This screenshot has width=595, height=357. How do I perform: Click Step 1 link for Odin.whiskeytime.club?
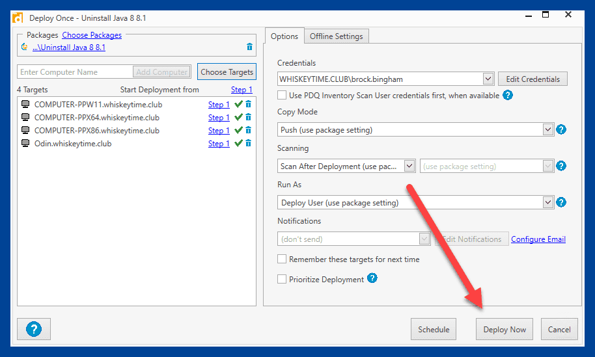click(x=219, y=144)
